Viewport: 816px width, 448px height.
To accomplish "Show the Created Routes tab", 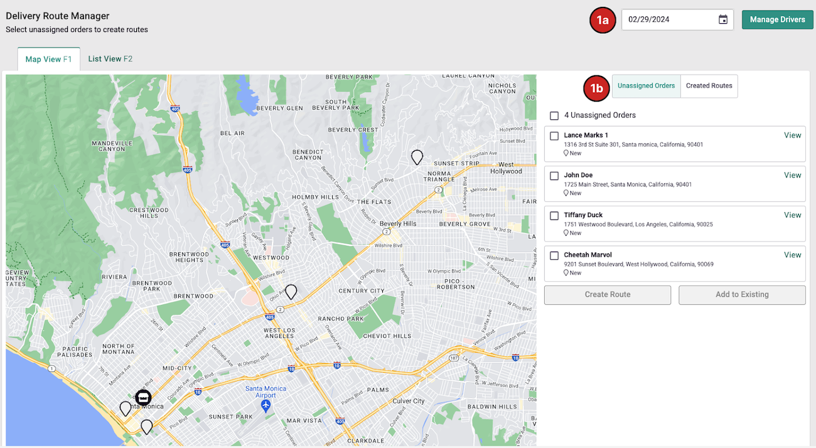I will (x=709, y=86).
